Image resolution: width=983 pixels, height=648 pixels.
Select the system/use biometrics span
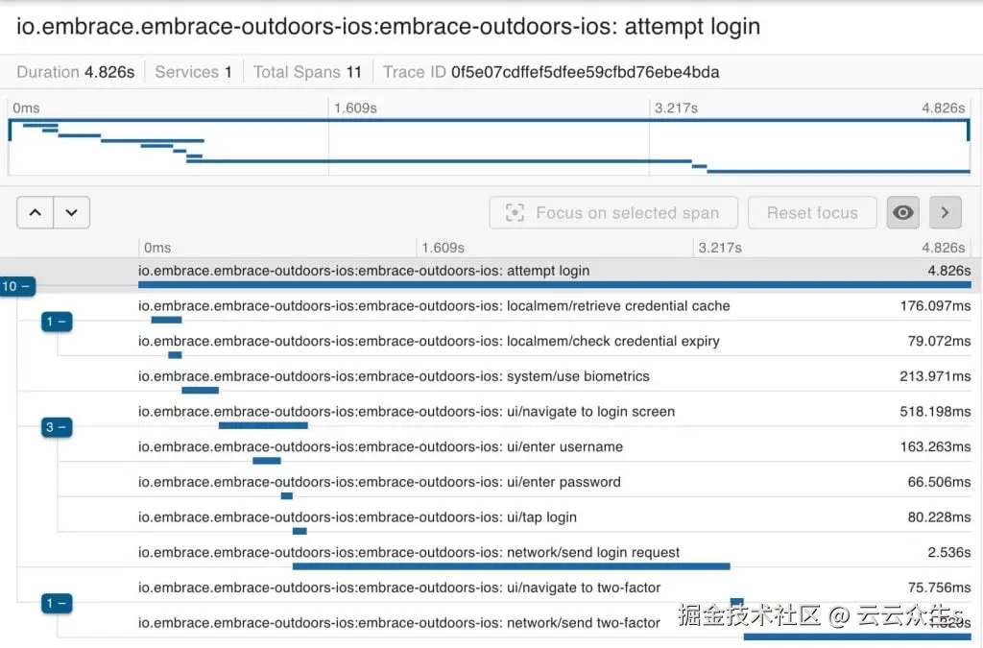(x=394, y=376)
